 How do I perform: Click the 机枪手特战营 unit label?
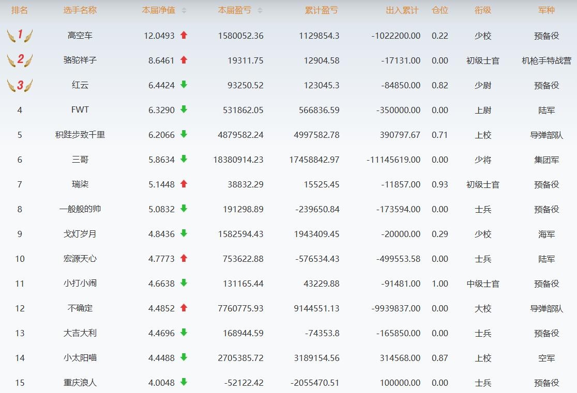click(x=546, y=60)
